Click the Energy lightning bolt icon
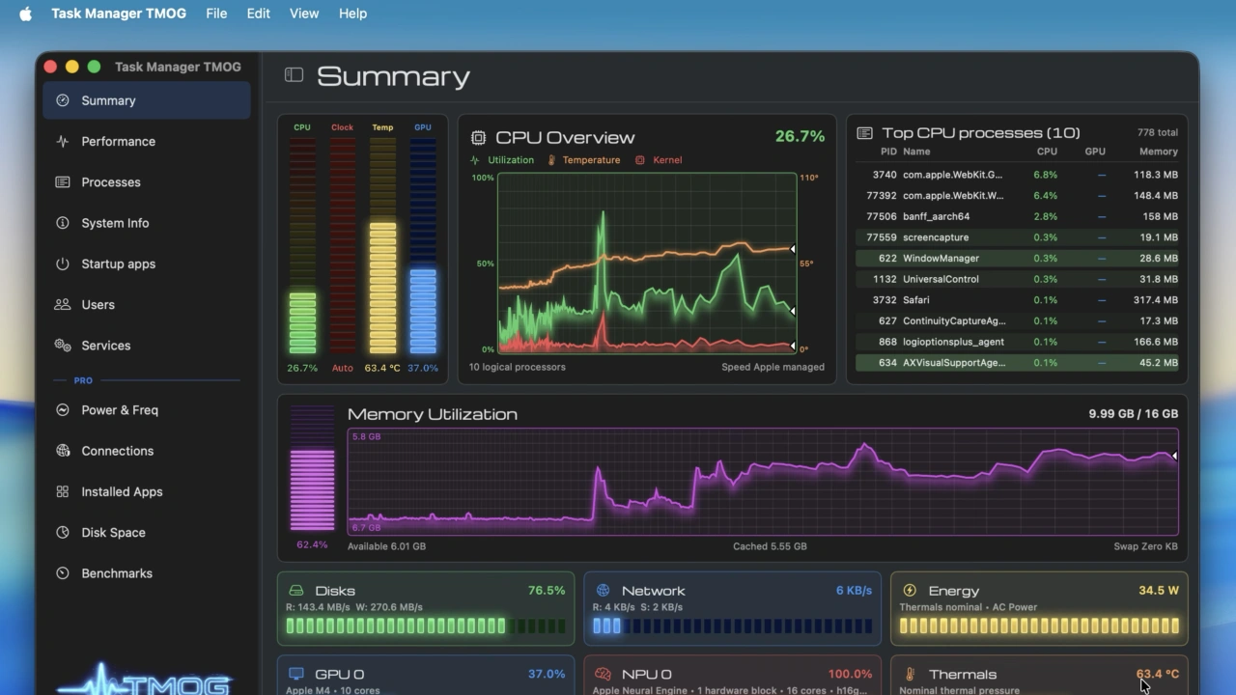This screenshot has width=1236, height=695. tap(910, 590)
